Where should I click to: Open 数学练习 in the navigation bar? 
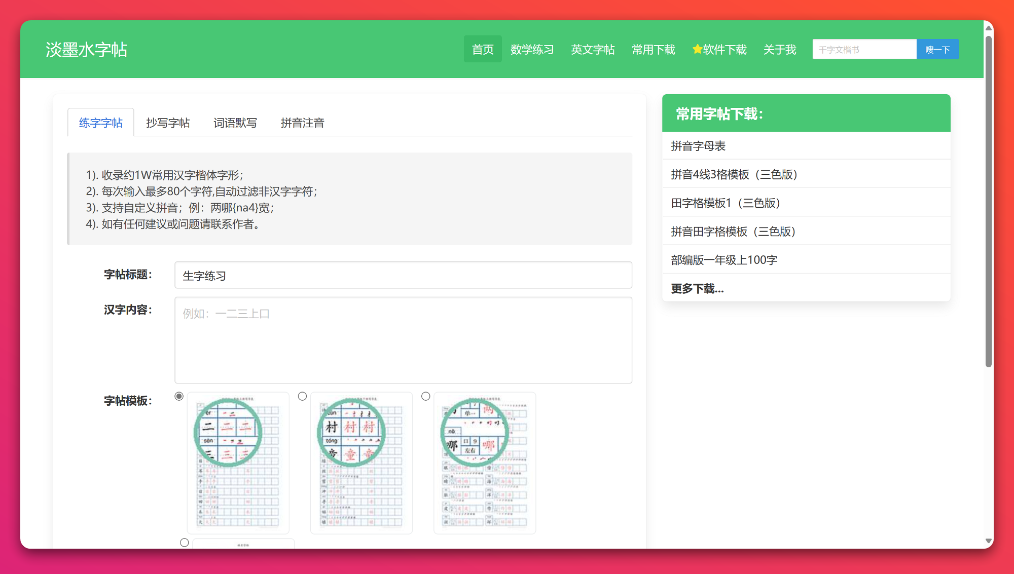pyautogui.click(x=532, y=50)
